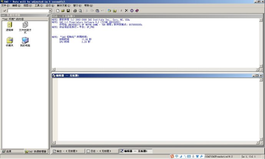Click the New document toolbar icon
Screen dimensions: 265x159
click(x=58, y=11)
